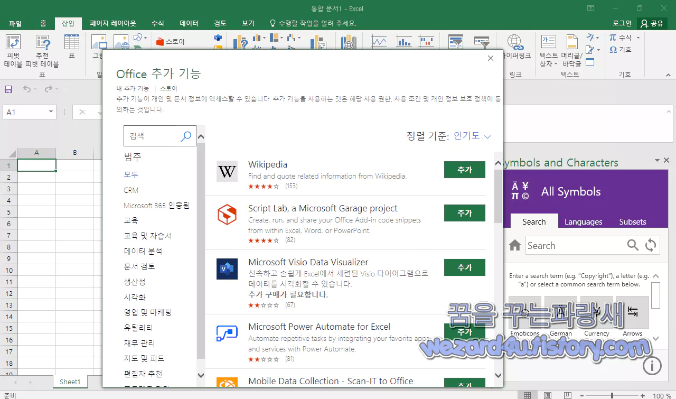Image resolution: width=676 pixels, height=399 pixels.
Task: Insert an equation with 수식
Action: (x=621, y=38)
